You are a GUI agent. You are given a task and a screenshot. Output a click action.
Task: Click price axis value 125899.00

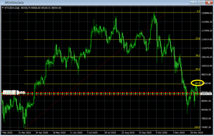coord(207,13)
